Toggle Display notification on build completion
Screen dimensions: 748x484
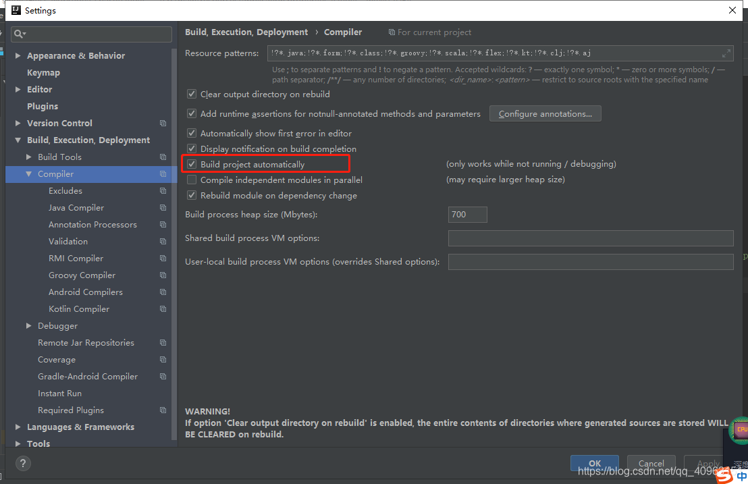(x=192, y=149)
